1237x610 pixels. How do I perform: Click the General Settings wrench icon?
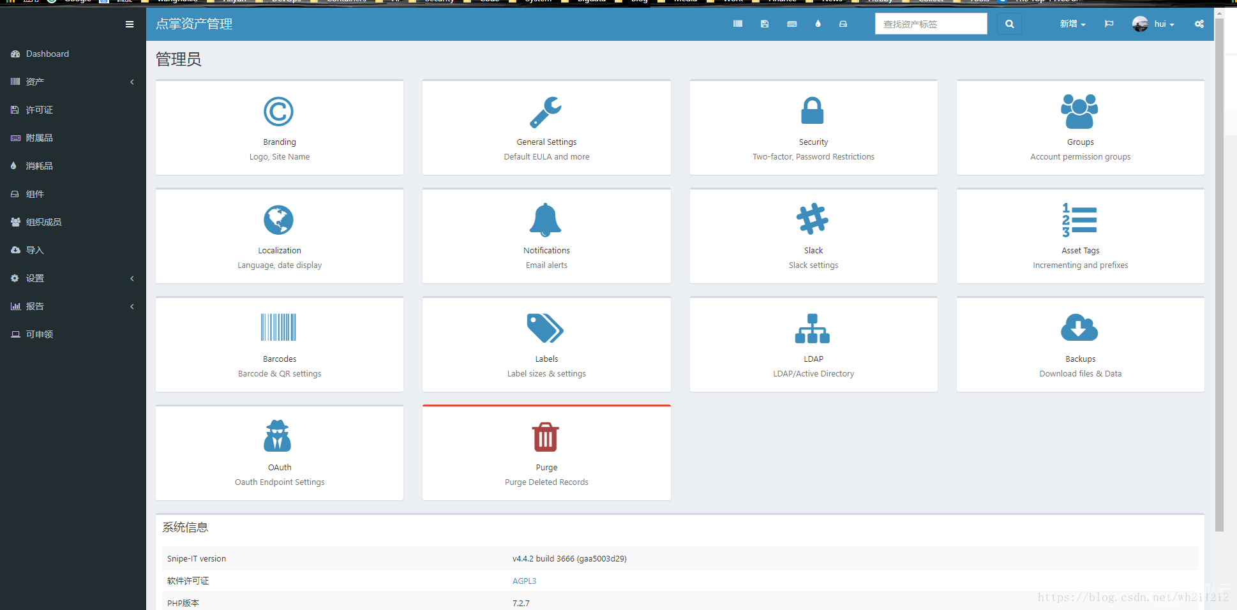click(x=546, y=112)
